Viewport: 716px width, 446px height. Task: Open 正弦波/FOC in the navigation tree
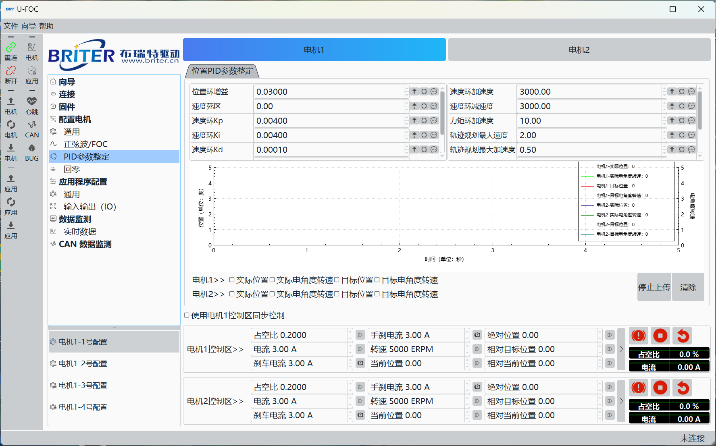coord(85,144)
